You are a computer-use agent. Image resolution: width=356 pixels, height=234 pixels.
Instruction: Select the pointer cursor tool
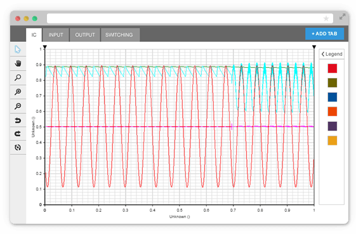click(18, 49)
